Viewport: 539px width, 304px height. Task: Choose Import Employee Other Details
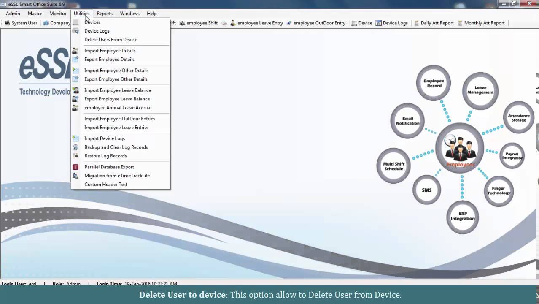tap(121, 71)
